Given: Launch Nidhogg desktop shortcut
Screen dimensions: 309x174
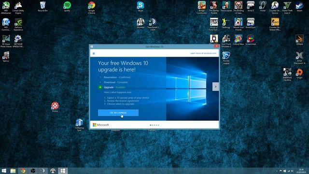Looking at the screenshot, I should [x=226, y=23].
